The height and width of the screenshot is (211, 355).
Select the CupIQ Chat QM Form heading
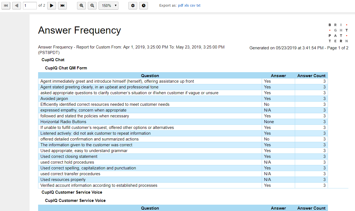pos(66,68)
